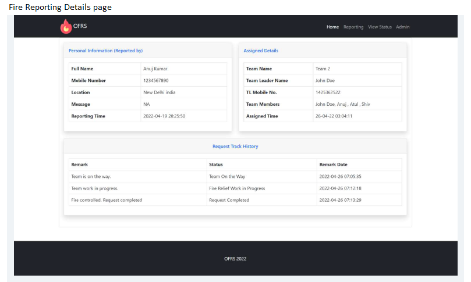
Task: Click the Status column header
Action: point(215,165)
